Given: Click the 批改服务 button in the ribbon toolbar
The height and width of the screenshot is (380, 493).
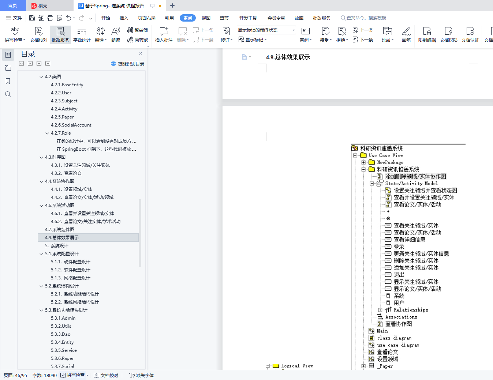Looking at the screenshot, I should (x=60, y=35).
